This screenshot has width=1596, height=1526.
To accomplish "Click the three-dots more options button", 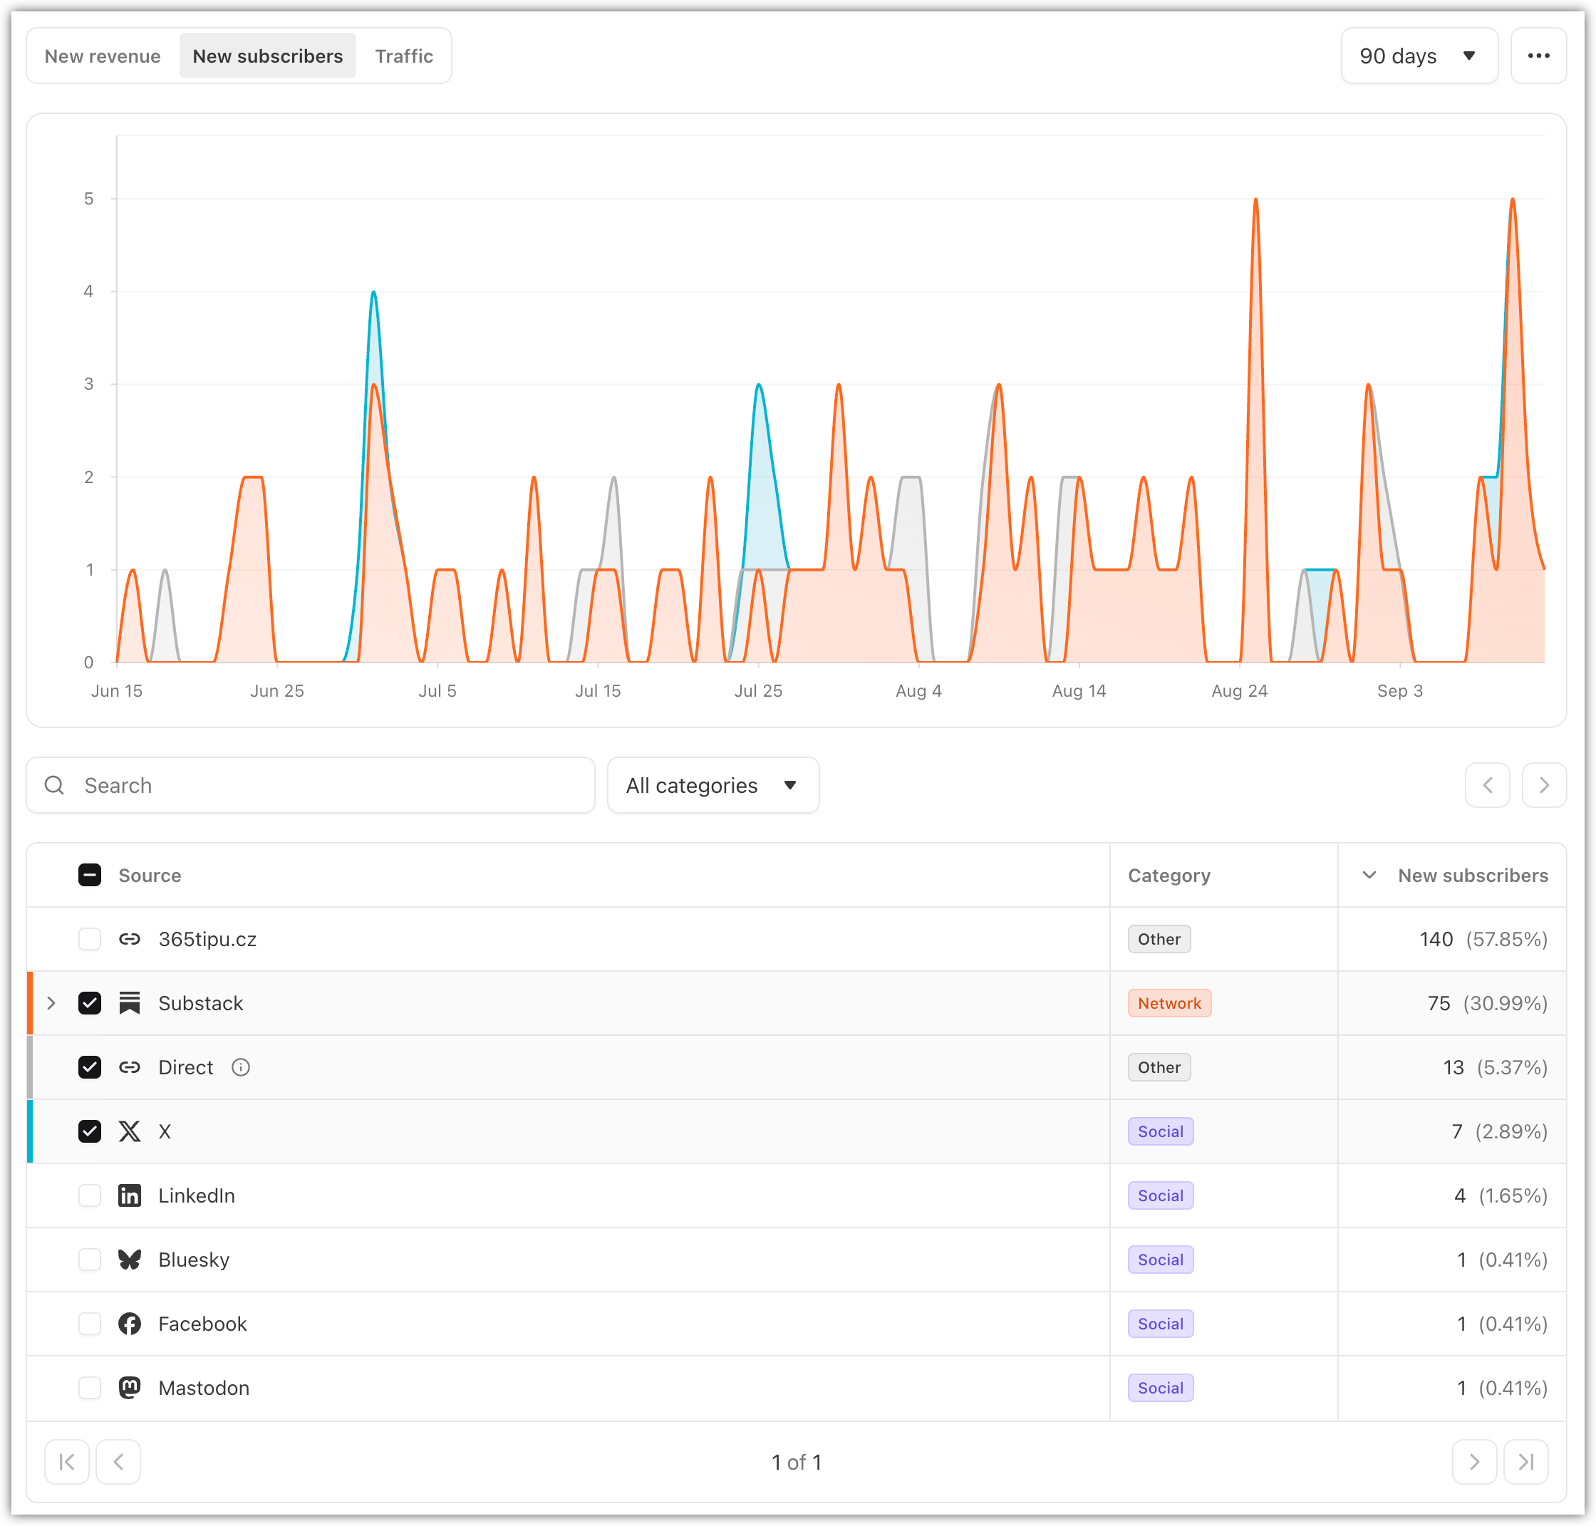I will (1538, 56).
